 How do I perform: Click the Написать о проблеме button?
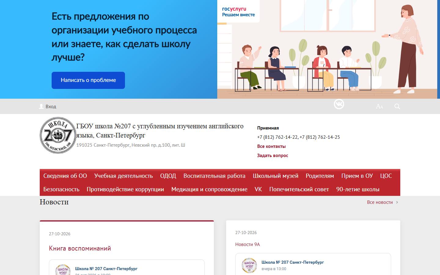(x=88, y=80)
